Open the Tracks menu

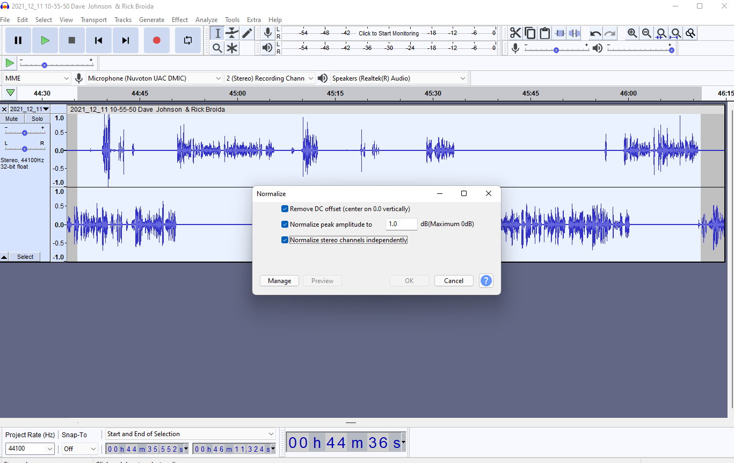123,20
